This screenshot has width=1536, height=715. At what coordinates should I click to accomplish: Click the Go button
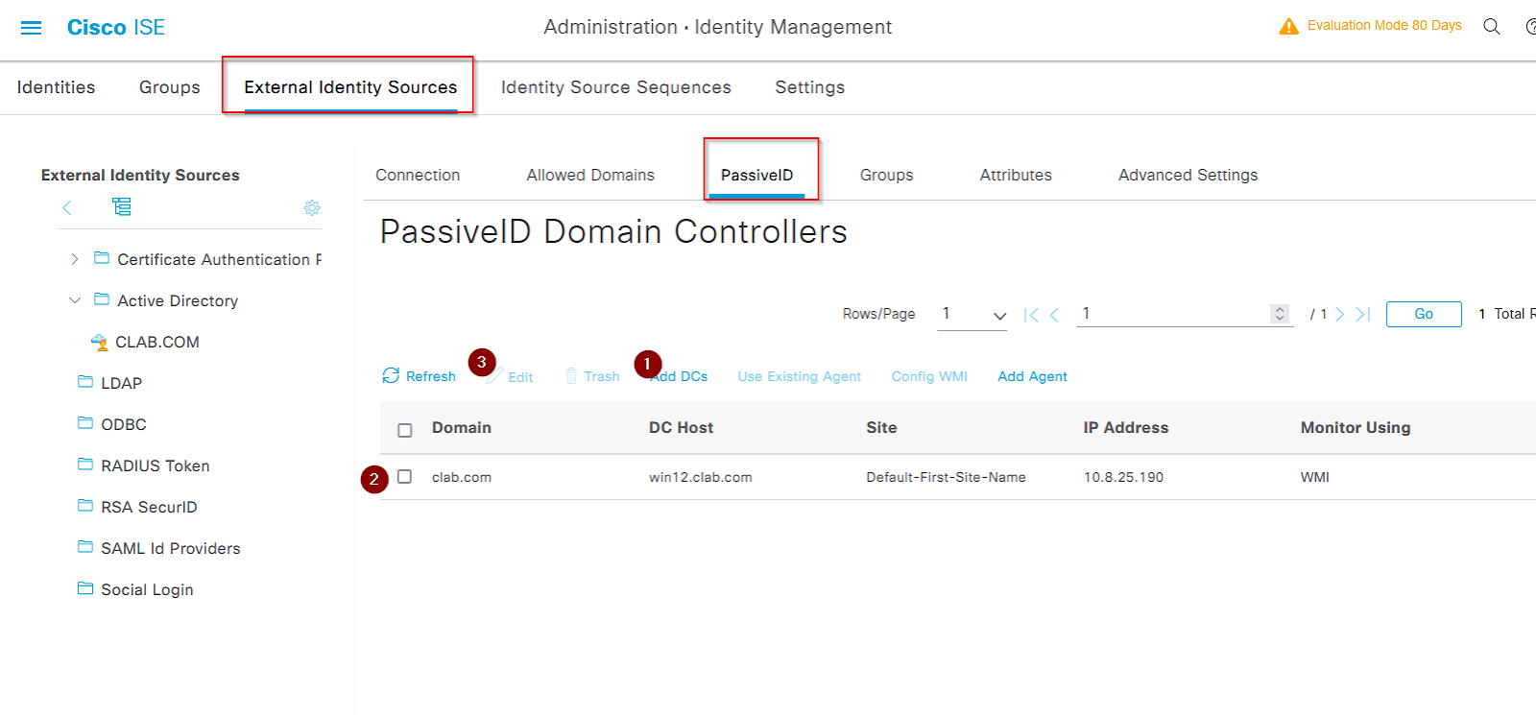pyautogui.click(x=1424, y=314)
